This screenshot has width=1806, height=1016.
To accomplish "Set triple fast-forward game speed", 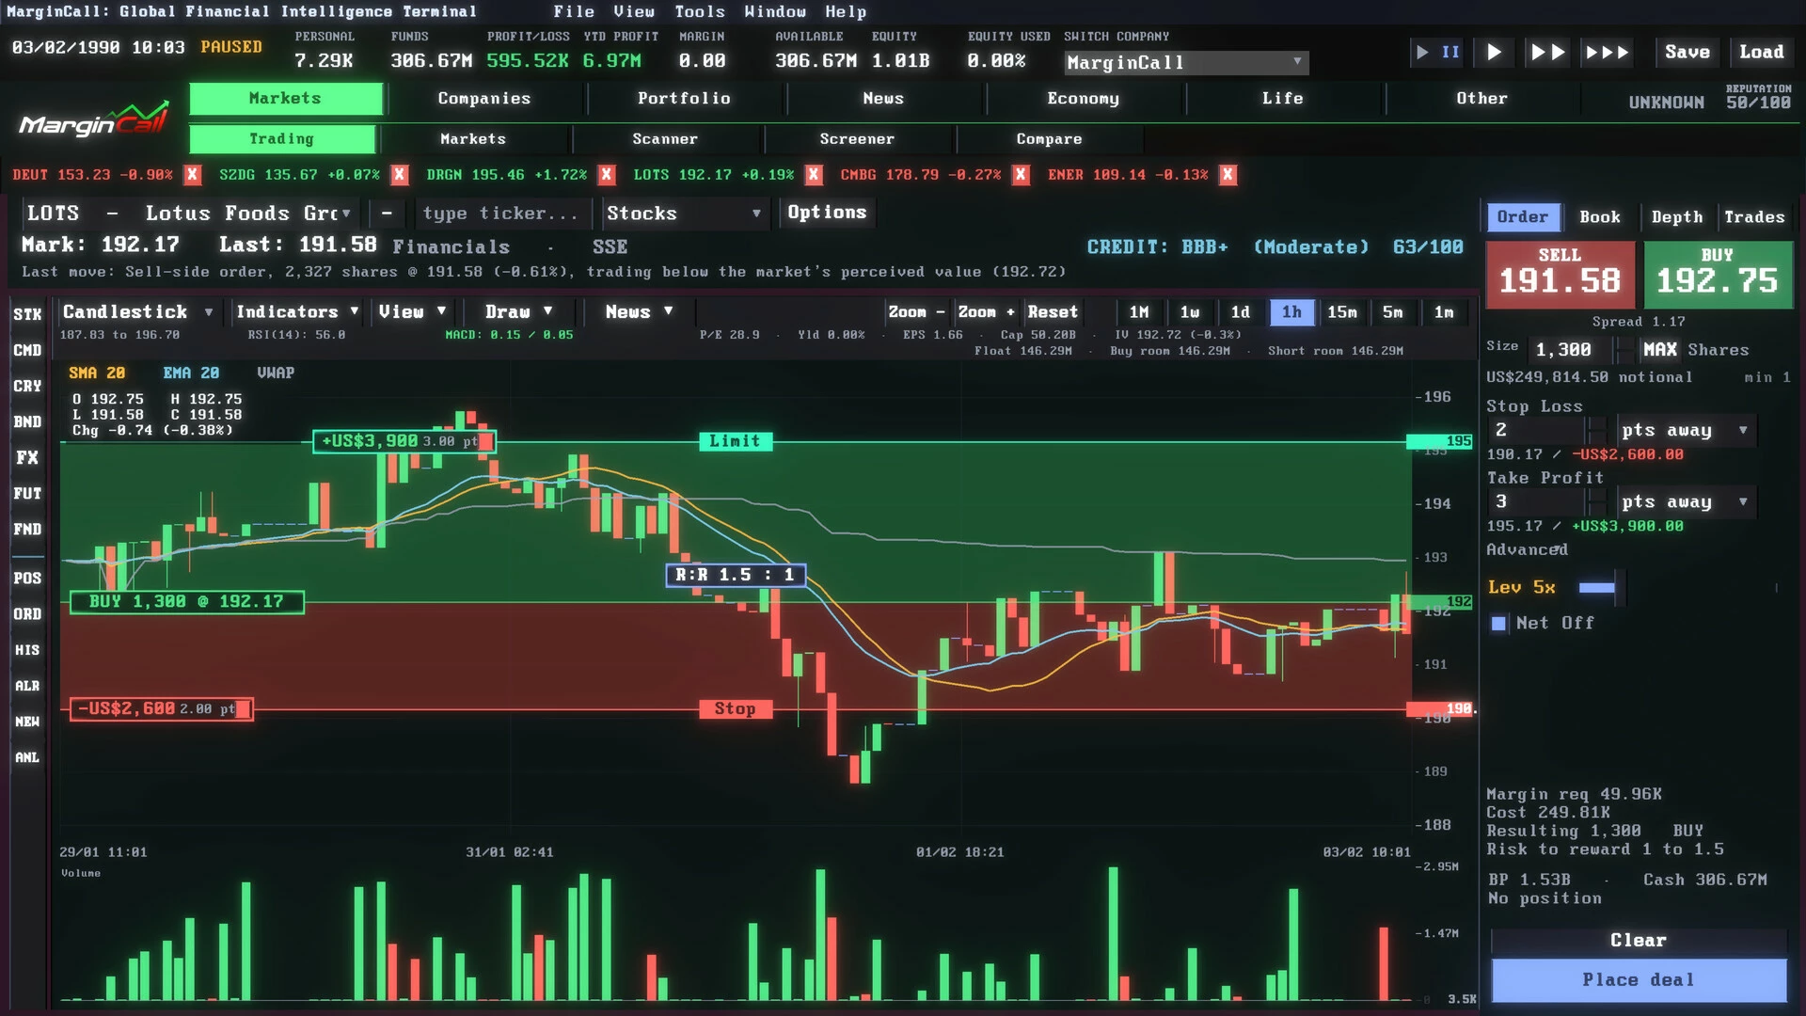I will [1607, 53].
